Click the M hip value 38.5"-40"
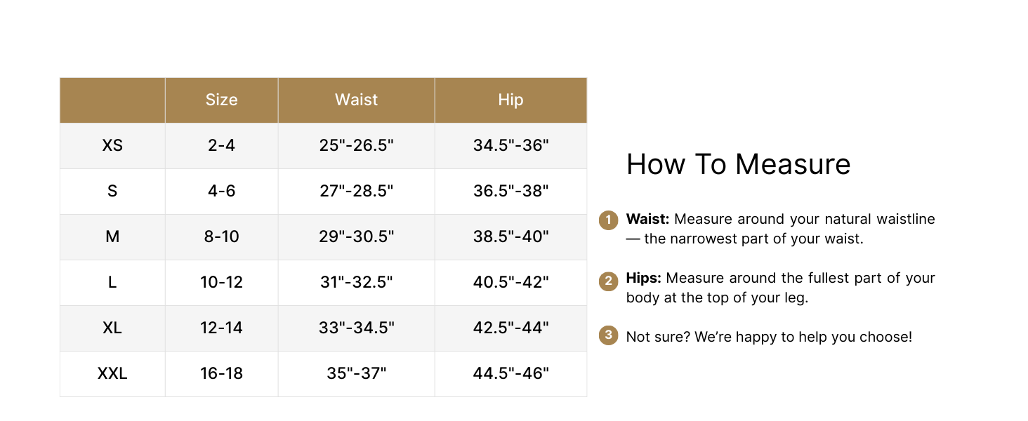The height and width of the screenshot is (421, 1028). pyautogui.click(x=510, y=236)
